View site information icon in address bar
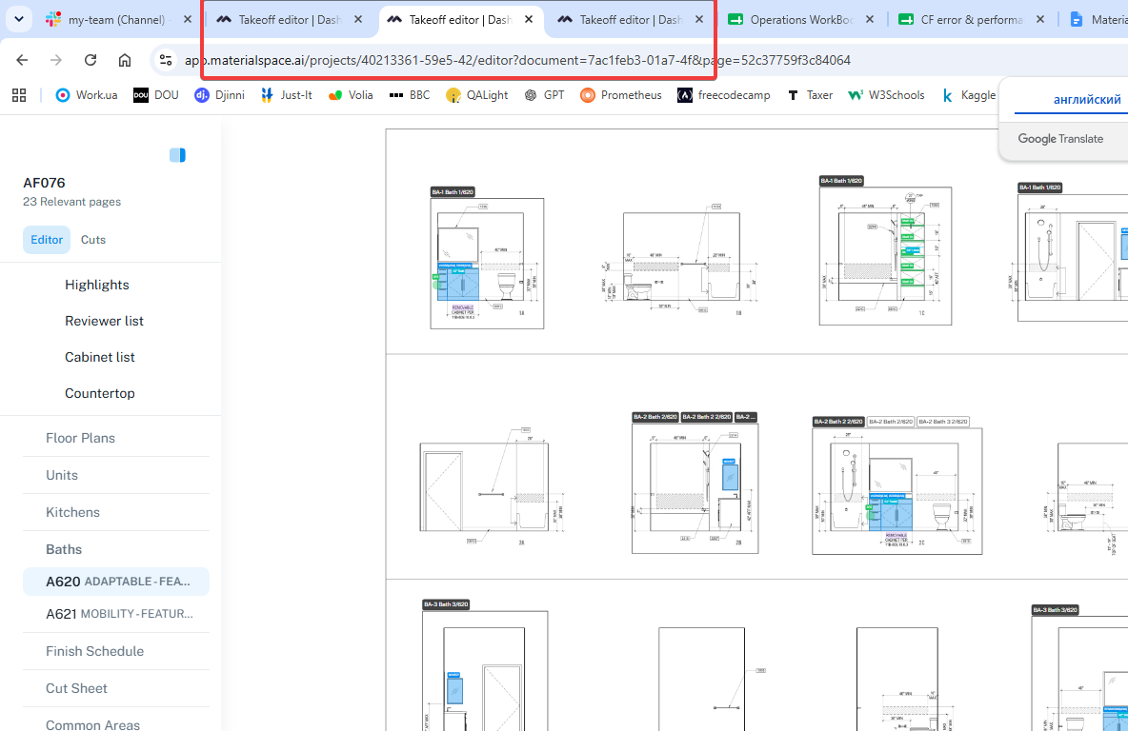Image resolution: width=1128 pixels, height=731 pixels. (166, 60)
